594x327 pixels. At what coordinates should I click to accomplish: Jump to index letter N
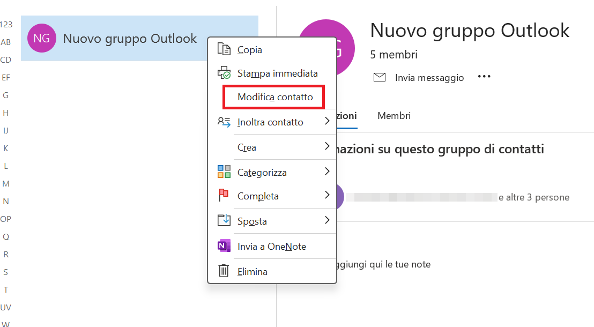tap(6, 201)
